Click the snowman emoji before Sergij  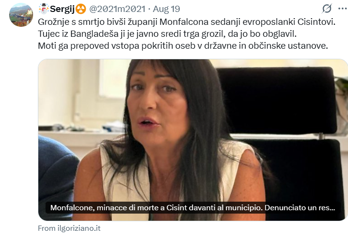[44, 9]
